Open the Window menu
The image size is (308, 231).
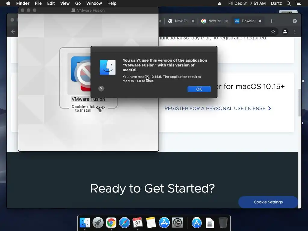click(94, 3)
